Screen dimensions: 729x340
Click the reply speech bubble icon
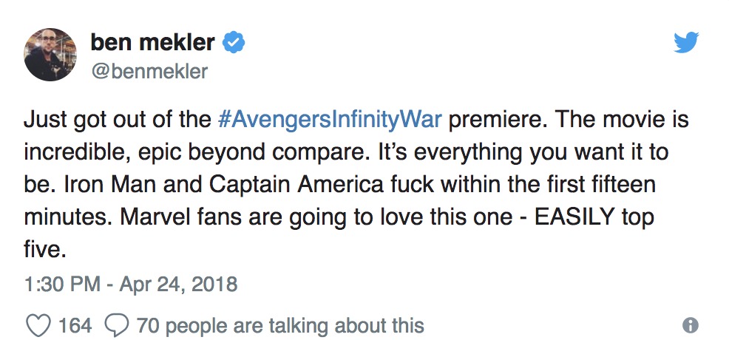click(x=117, y=324)
